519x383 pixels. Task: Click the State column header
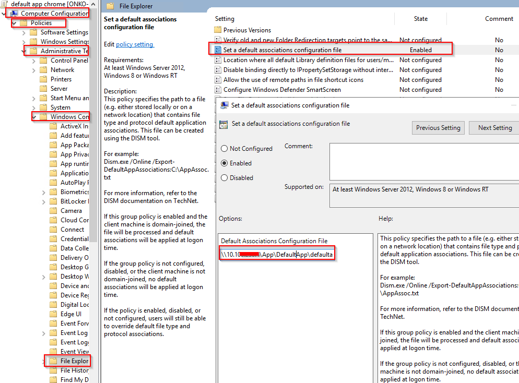pos(420,19)
